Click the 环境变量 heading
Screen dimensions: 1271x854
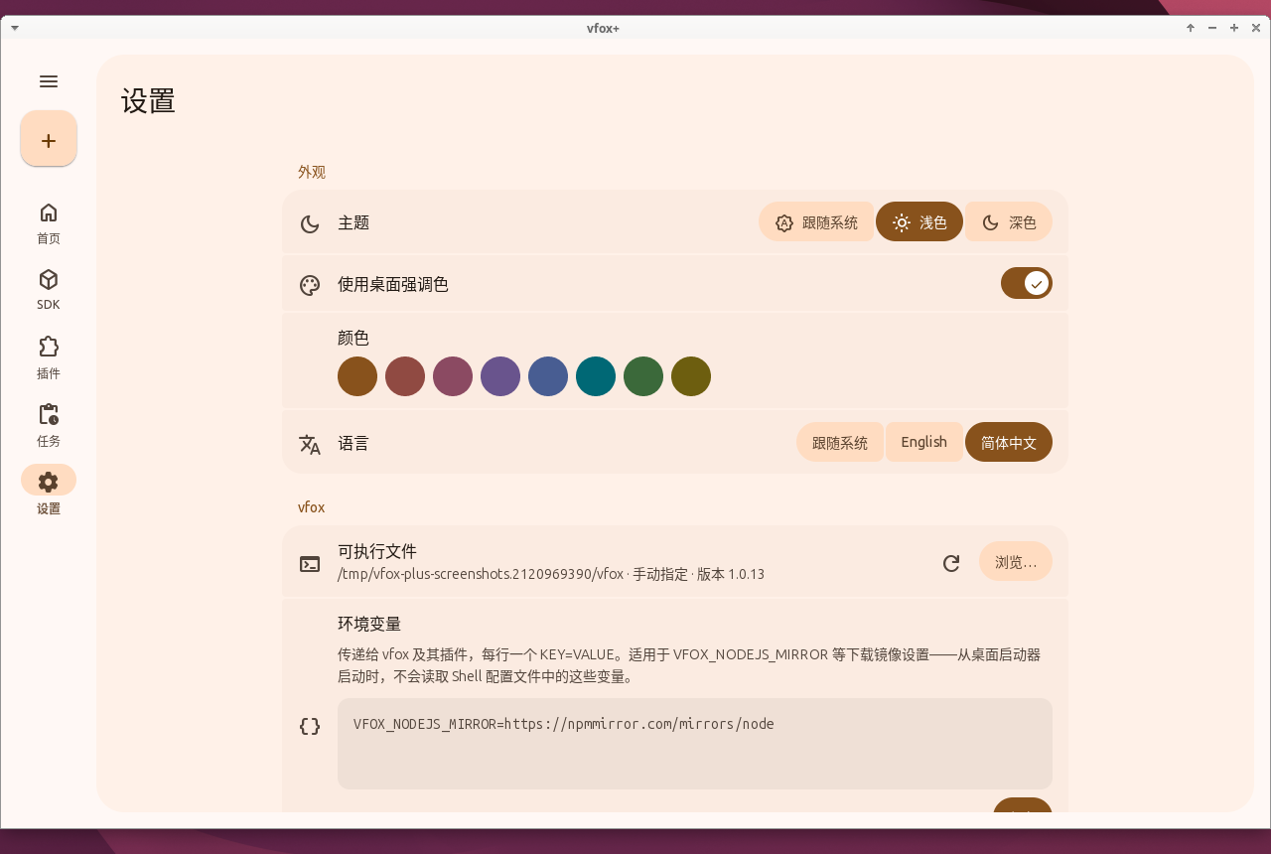pyautogui.click(x=369, y=624)
